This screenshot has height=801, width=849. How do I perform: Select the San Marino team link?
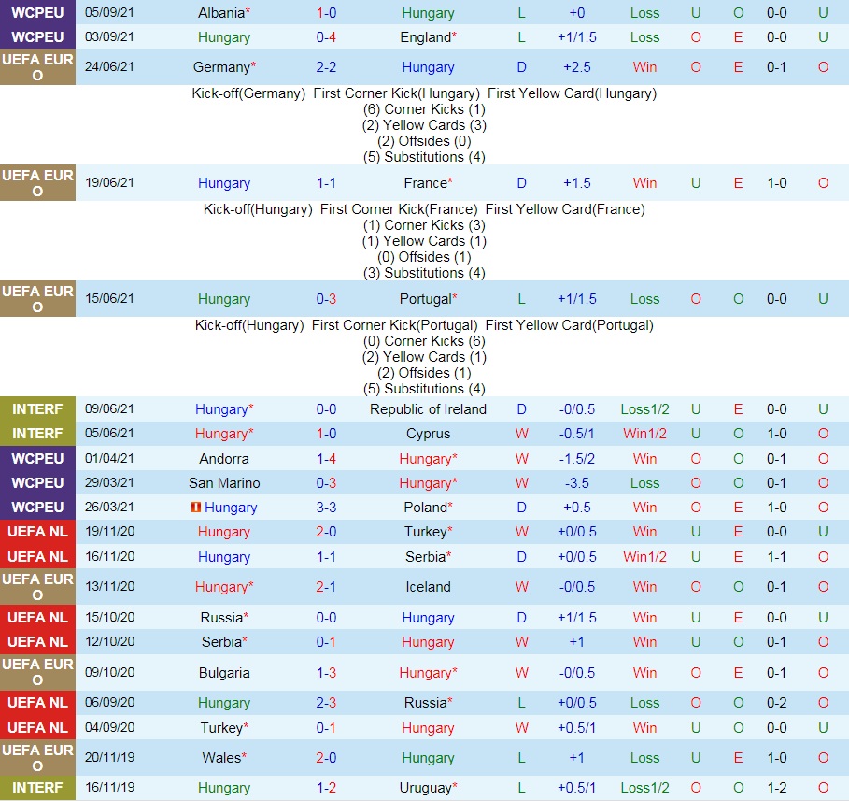pyautogui.click(x=223, y=483)
